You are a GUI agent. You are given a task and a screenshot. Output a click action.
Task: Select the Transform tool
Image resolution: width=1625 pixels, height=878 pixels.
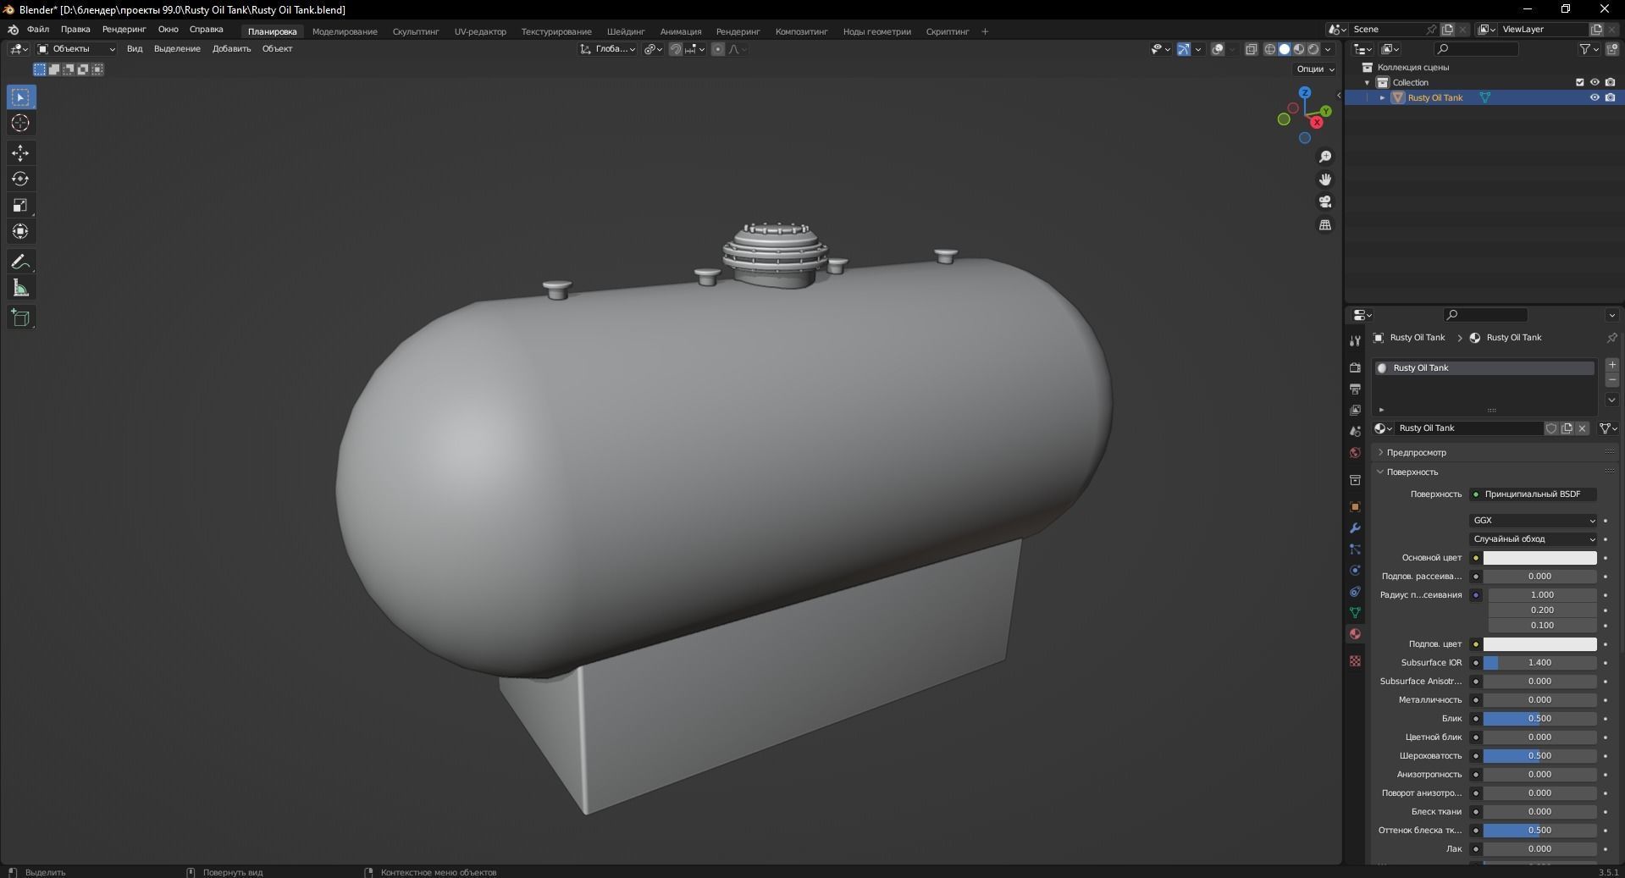[20, 232]
